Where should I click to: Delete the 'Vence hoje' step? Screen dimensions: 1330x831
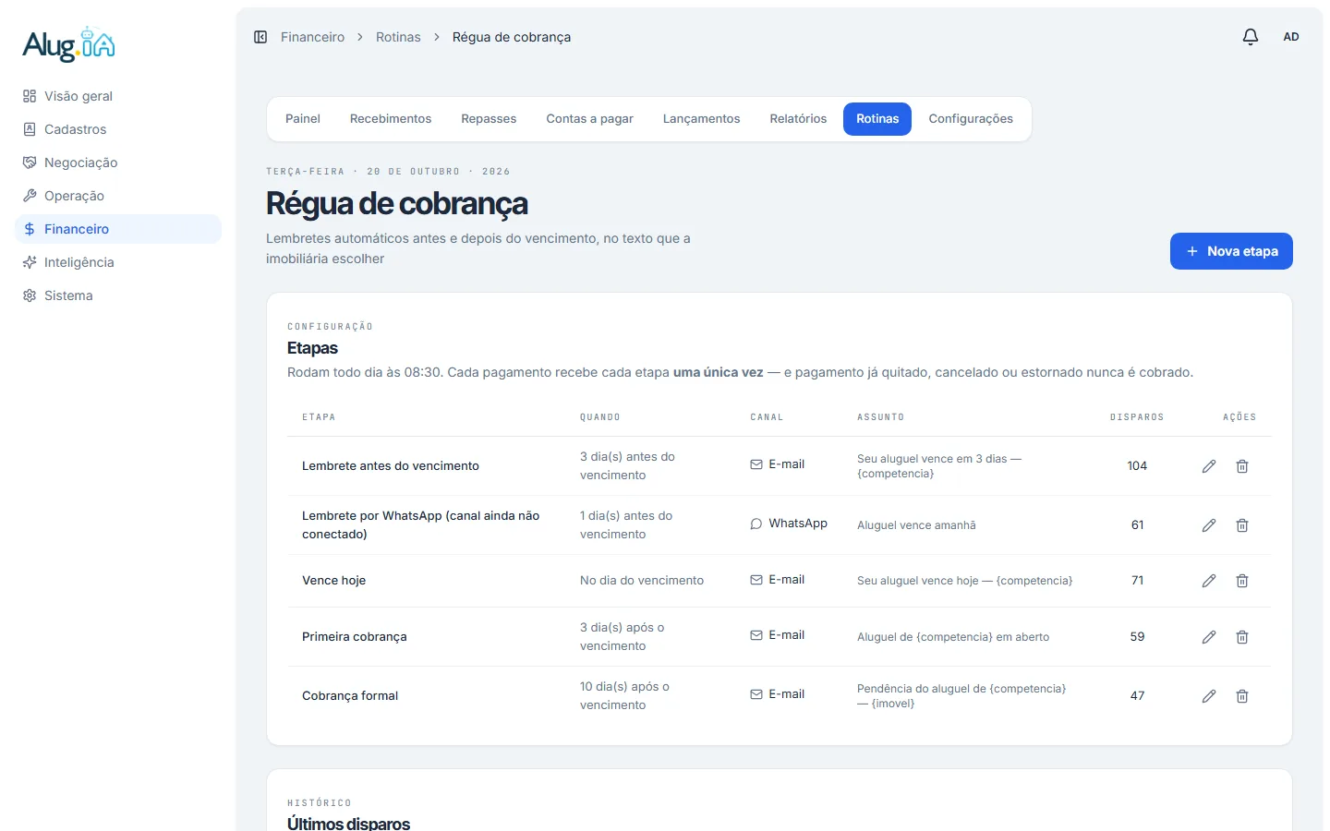click(1242, 581)
